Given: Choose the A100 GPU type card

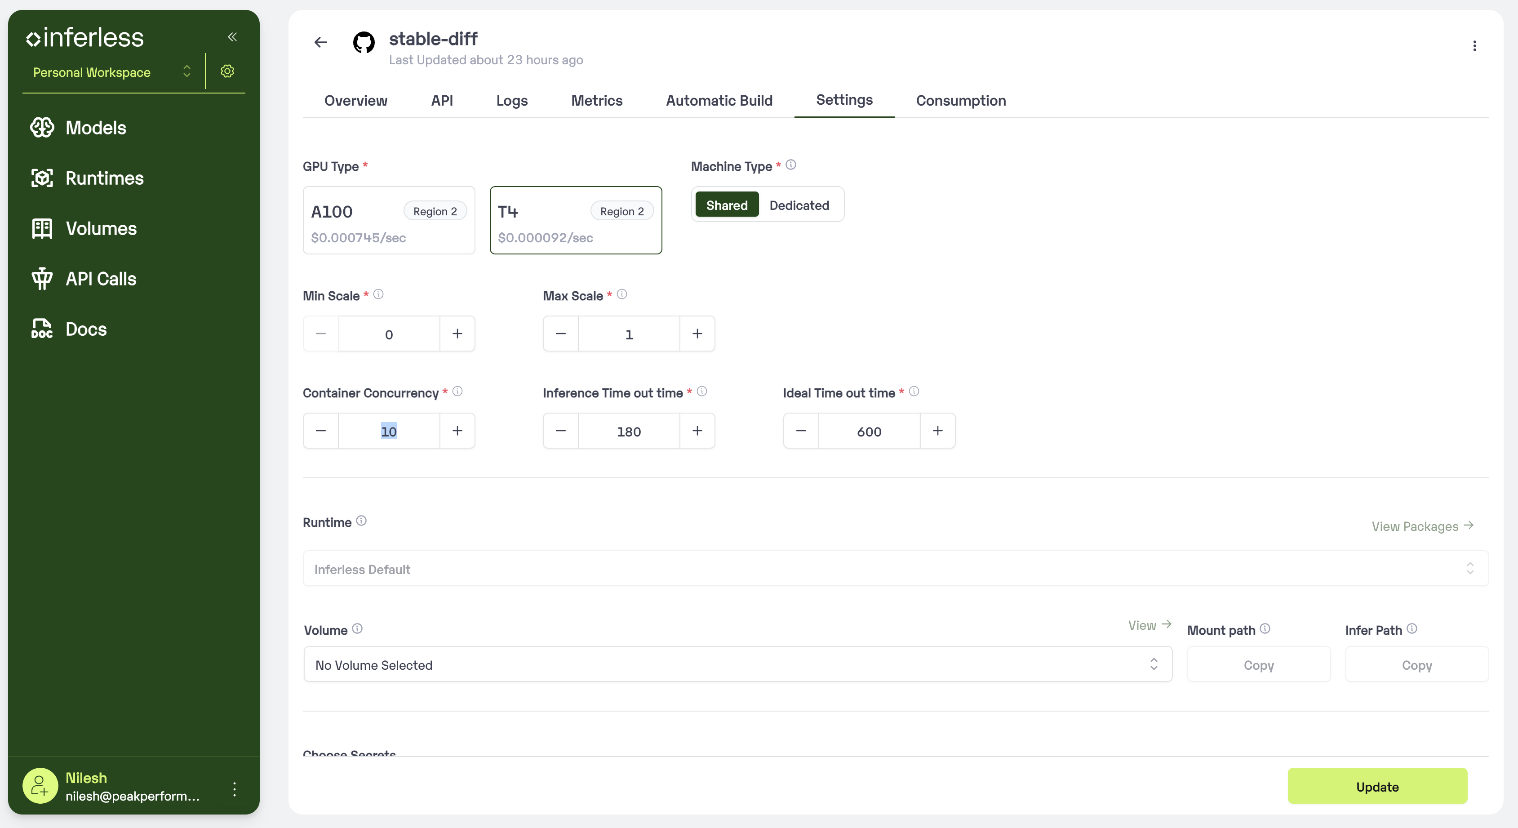Looking at the screenshot, I should [388, 220].
